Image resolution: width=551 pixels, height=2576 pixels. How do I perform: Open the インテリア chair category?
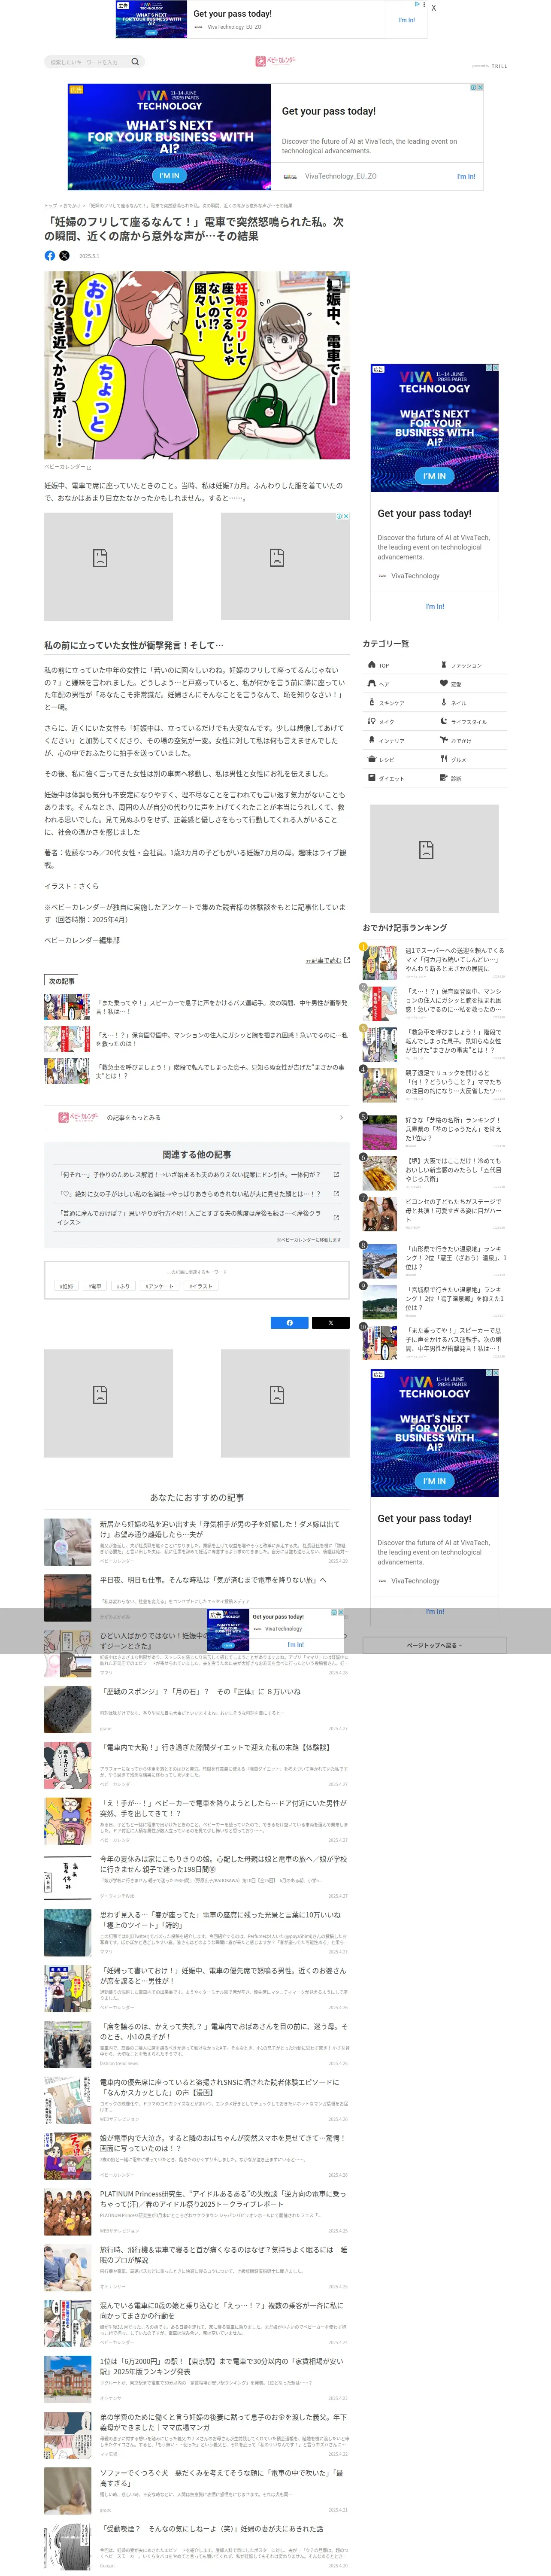point(399,741)
